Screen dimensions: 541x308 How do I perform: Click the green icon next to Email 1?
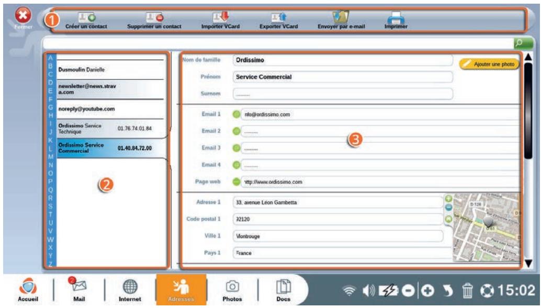click(236, 114)
